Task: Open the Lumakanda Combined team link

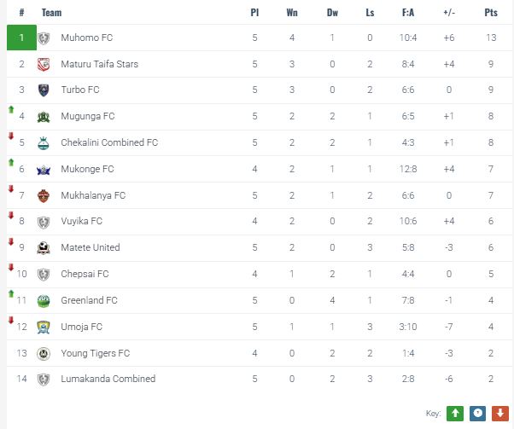Action: (x=108, y=379)
